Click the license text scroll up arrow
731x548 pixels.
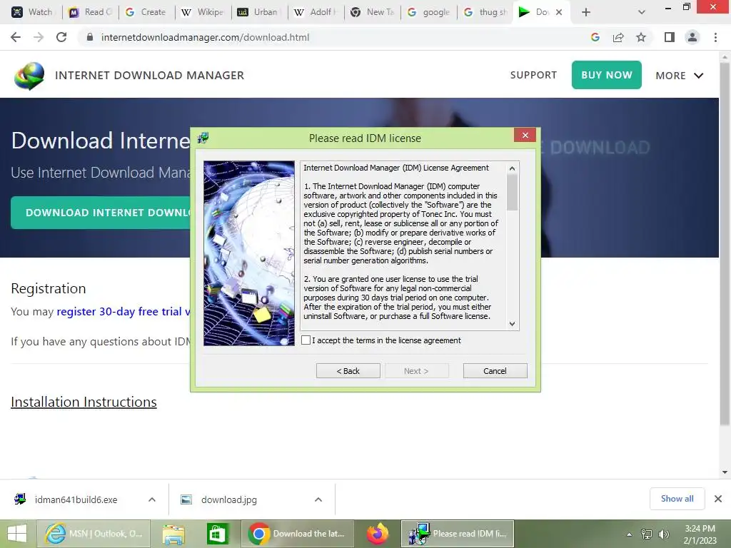tap(512, 168)
